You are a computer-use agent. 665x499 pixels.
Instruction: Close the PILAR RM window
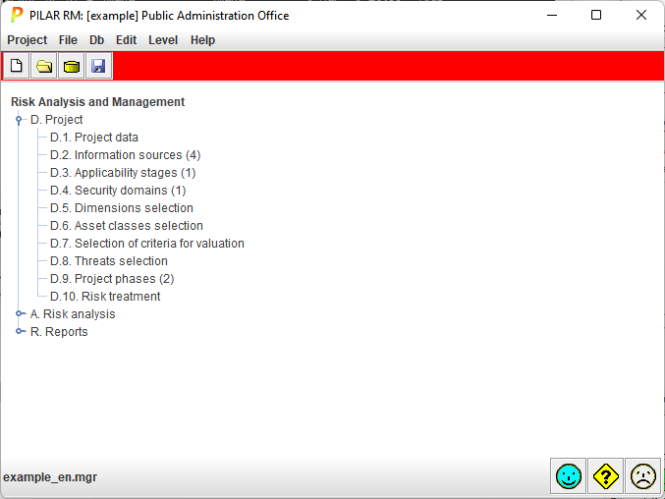(x=641, y=16)
